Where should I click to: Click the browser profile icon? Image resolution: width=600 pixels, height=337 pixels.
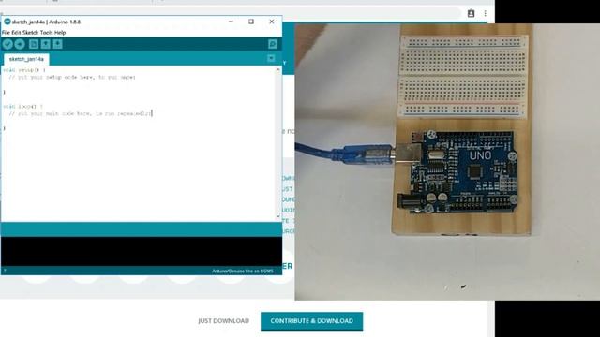pyautogui.click(x=471, y=13)
